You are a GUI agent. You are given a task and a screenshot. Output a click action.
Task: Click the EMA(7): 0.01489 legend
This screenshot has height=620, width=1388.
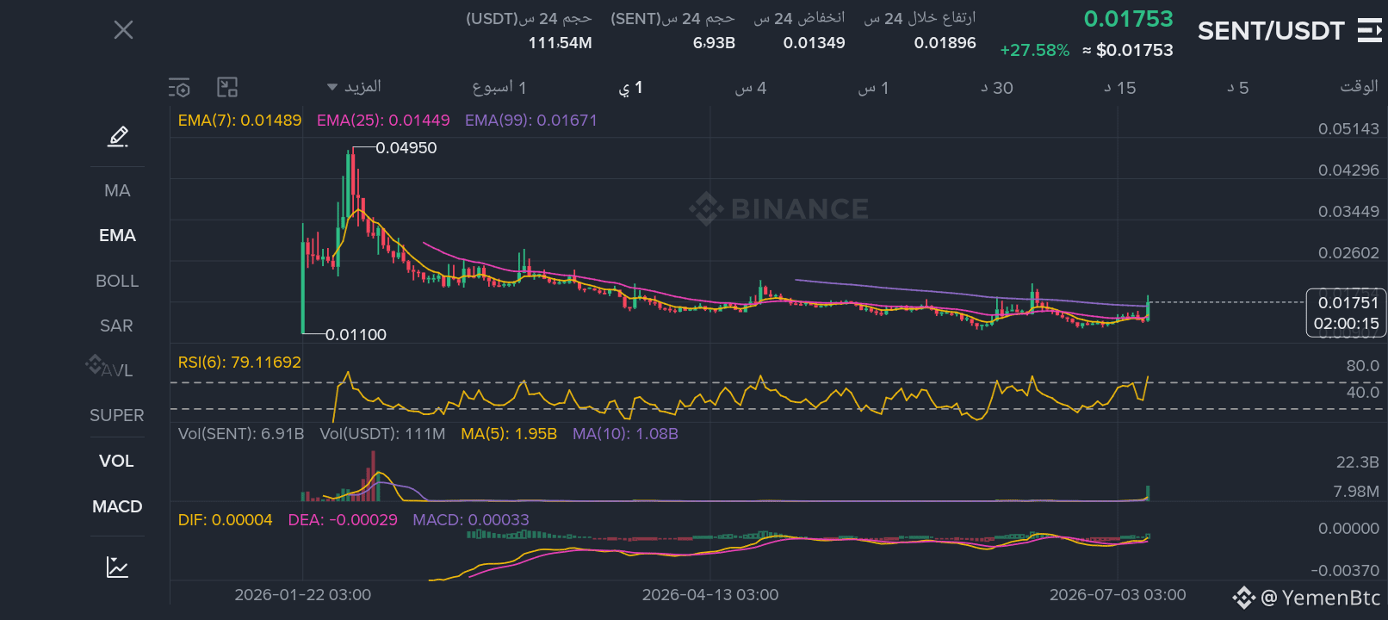(x=240, y=121)
